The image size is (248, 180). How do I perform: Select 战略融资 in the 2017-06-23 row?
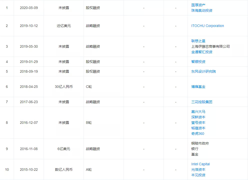93,102
